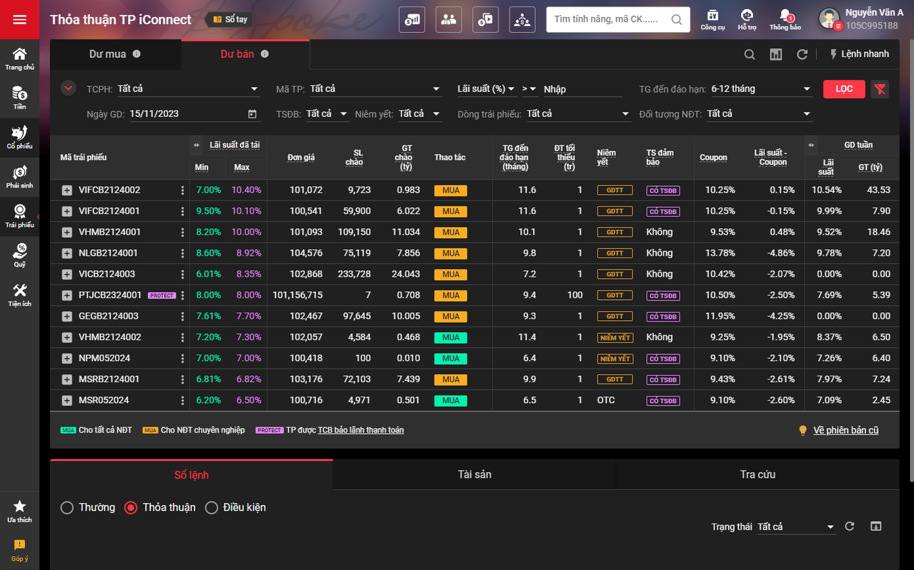Screen dimensions: 914x570
Task: Open the Về phiên bản cũ link
Action: tap(845, 431)
